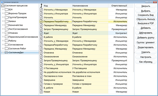Click document icon of Отменена row

[41, 53]
